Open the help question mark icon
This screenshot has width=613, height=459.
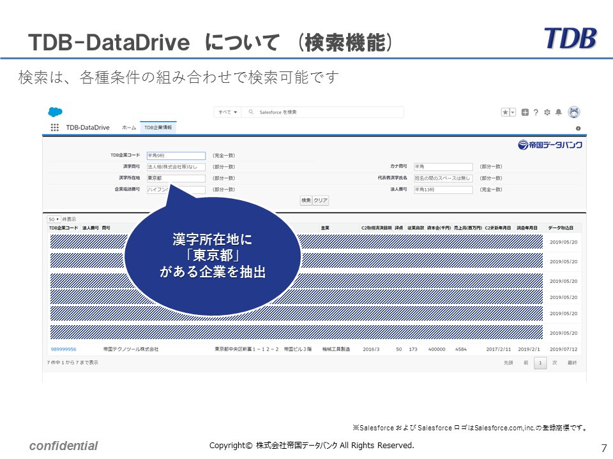click(x=536, y=112)
